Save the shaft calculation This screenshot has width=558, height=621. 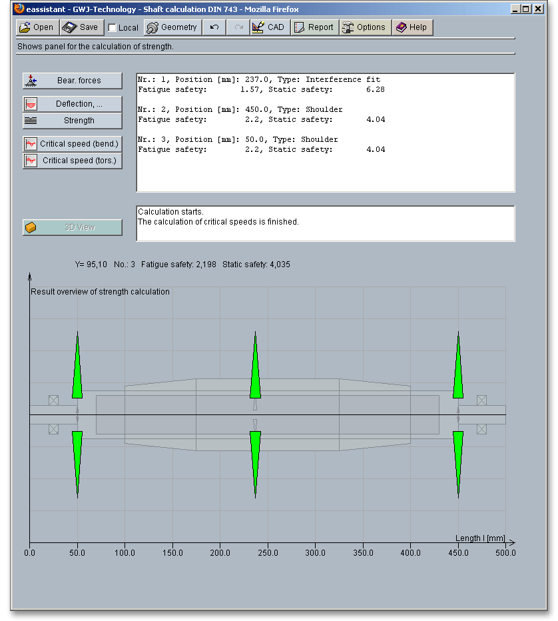click(81, 27)
